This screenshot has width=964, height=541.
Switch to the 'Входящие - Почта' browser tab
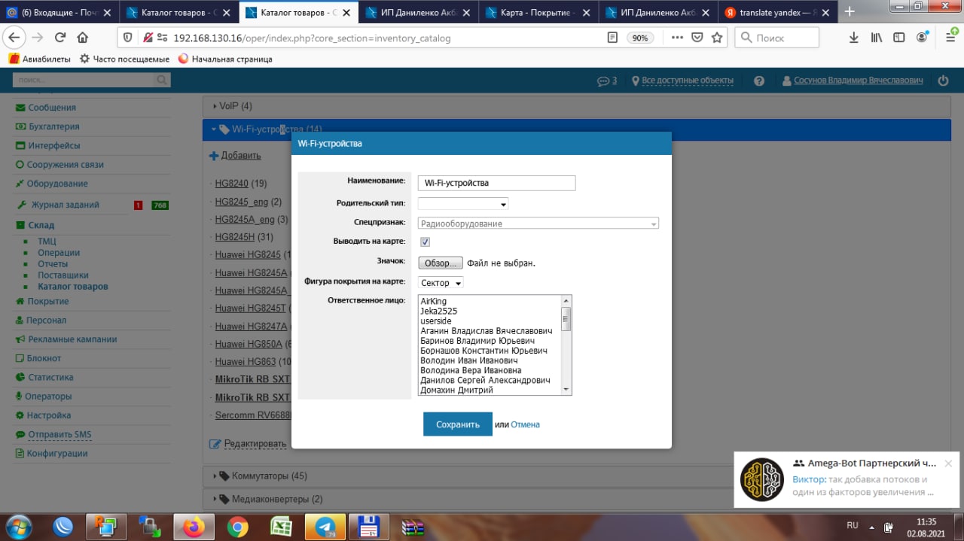[x=59, y=12]
